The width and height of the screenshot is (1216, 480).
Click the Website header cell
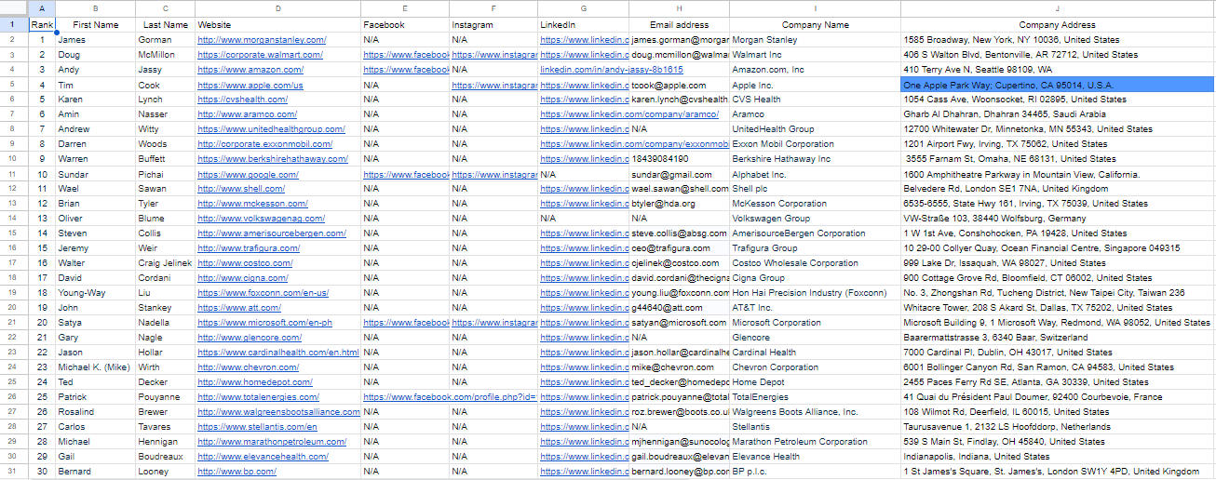[277, 25]
